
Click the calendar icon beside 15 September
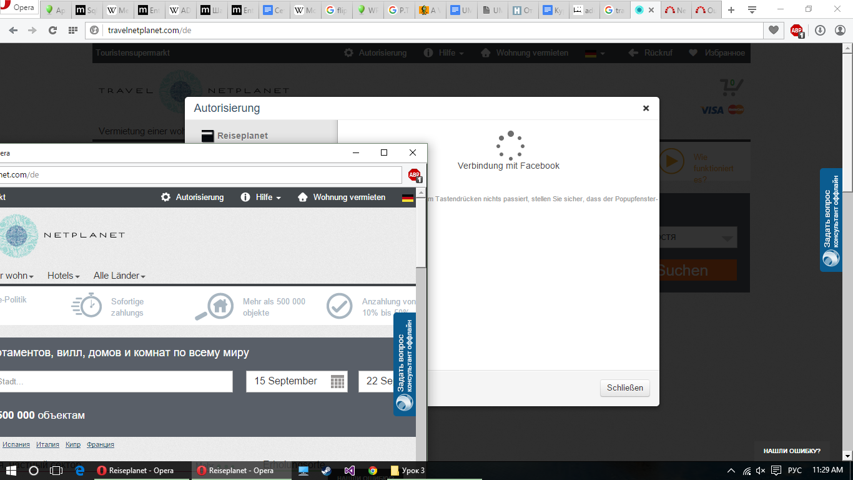(x=337, y=381)
